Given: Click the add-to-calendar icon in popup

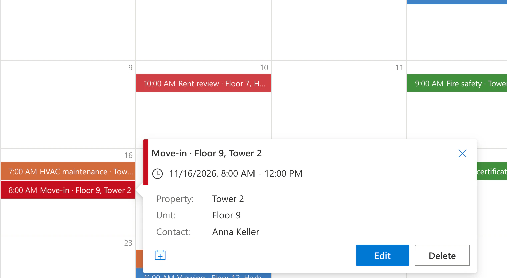Looking at the screenshot, I should click(160, 255).
